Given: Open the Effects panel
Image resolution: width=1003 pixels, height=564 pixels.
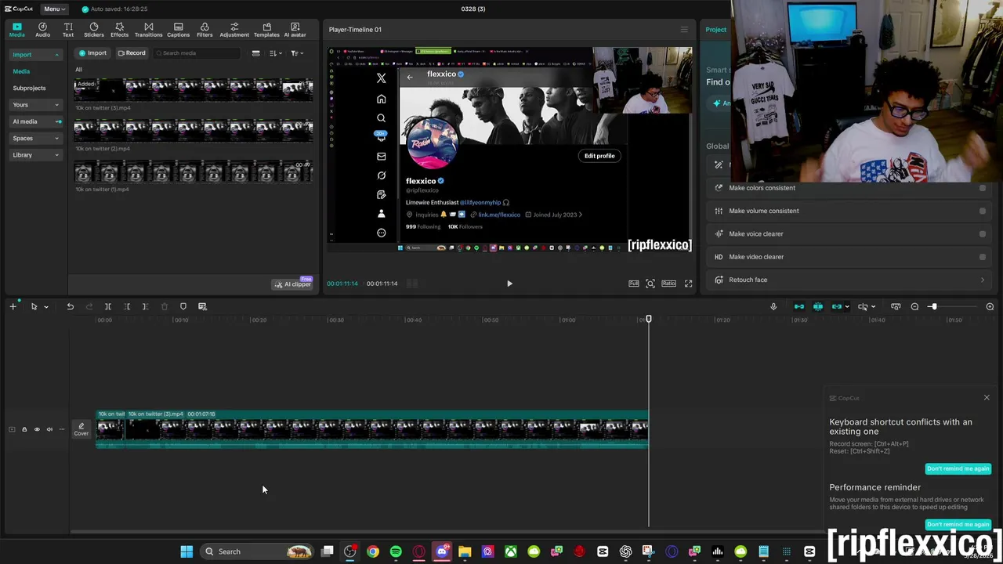Looking at the screenshot, I should [x=119, y=30].
